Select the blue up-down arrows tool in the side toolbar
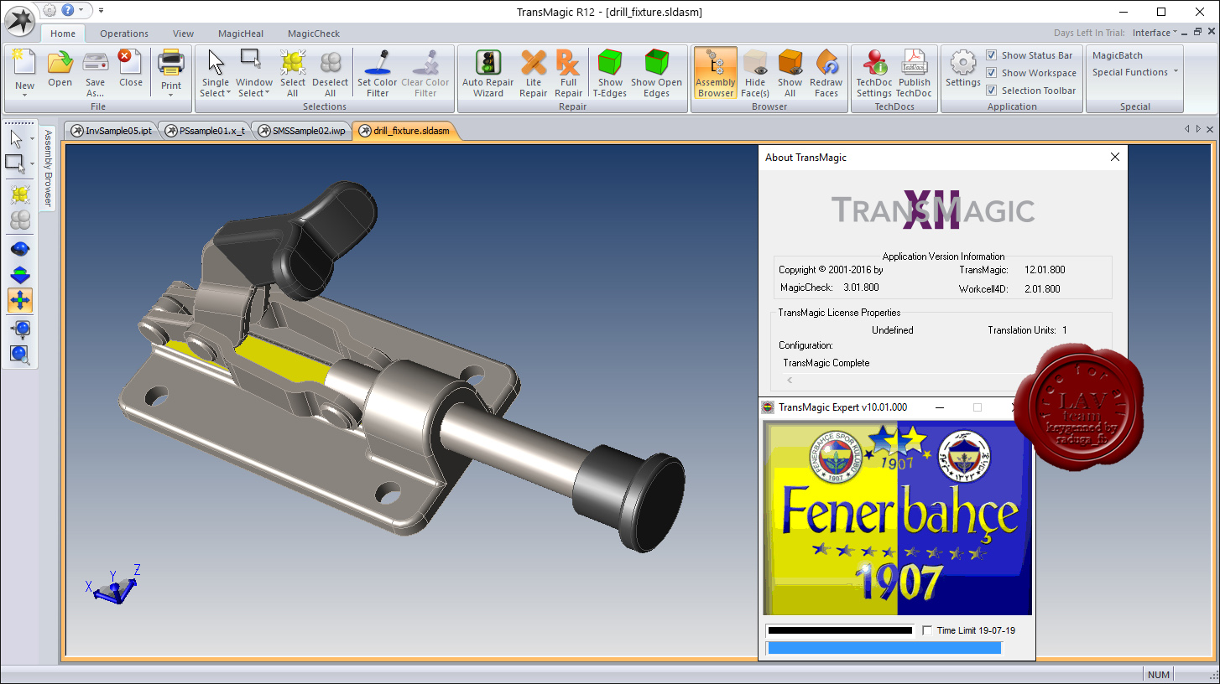 point(20,274)
